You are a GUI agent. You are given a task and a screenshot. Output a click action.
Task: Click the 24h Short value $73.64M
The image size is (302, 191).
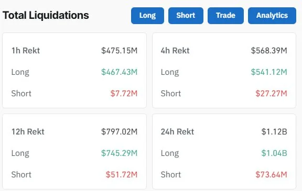(x=272, y=175)
